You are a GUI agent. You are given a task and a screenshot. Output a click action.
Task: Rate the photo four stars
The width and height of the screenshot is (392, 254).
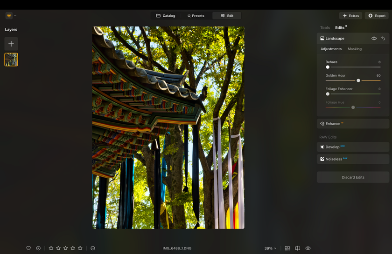(x=73, y=248)
